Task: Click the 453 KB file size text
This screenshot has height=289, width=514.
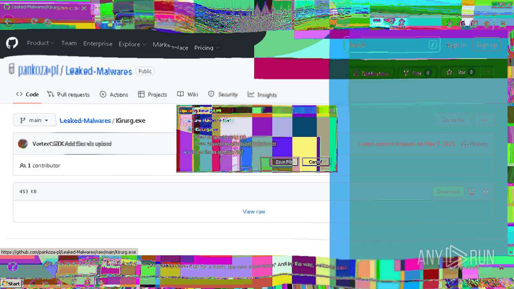Action: 28,191
